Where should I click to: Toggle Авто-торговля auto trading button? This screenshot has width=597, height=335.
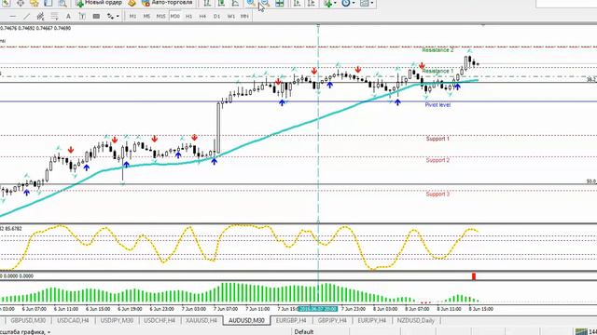pyautogui.click(x=167, y=3)
